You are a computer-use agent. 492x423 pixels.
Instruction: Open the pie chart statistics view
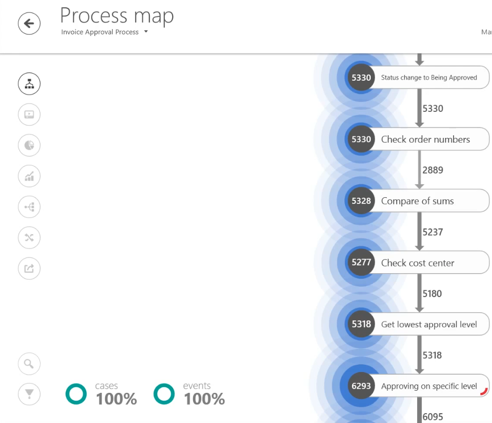click(29, 145)
